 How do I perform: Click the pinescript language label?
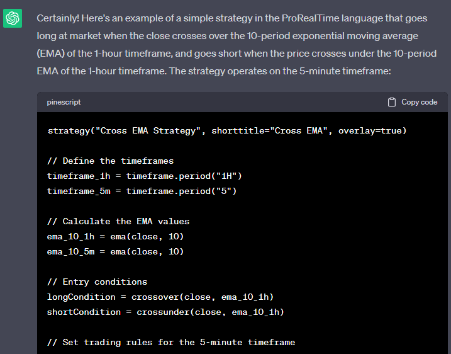coord(64,102)
